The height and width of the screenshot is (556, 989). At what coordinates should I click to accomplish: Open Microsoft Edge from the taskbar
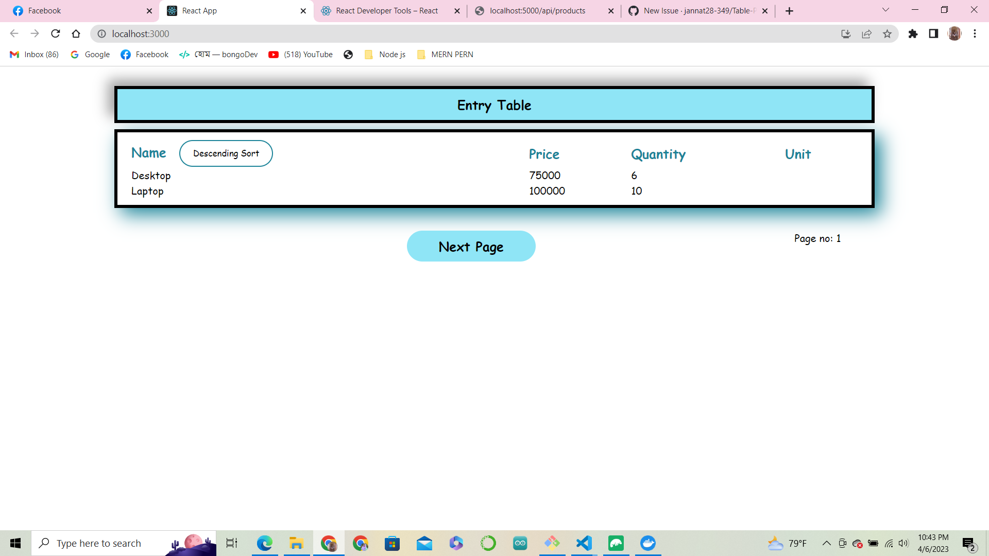265,543
